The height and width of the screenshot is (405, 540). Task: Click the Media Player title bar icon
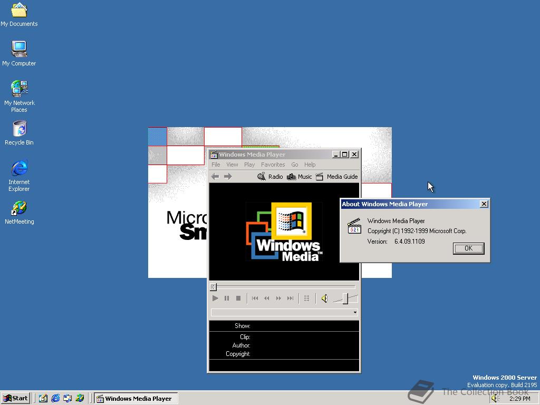pyautogui.click(x=214, y=155)
